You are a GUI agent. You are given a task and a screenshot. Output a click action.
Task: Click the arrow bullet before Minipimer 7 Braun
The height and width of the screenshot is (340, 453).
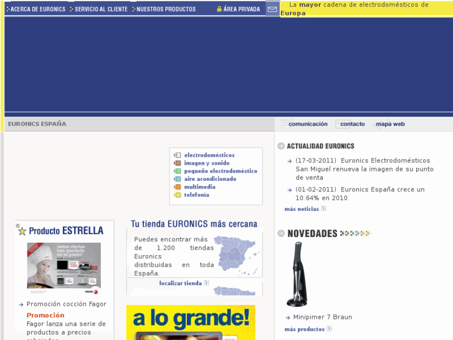[x=288, y=318]
